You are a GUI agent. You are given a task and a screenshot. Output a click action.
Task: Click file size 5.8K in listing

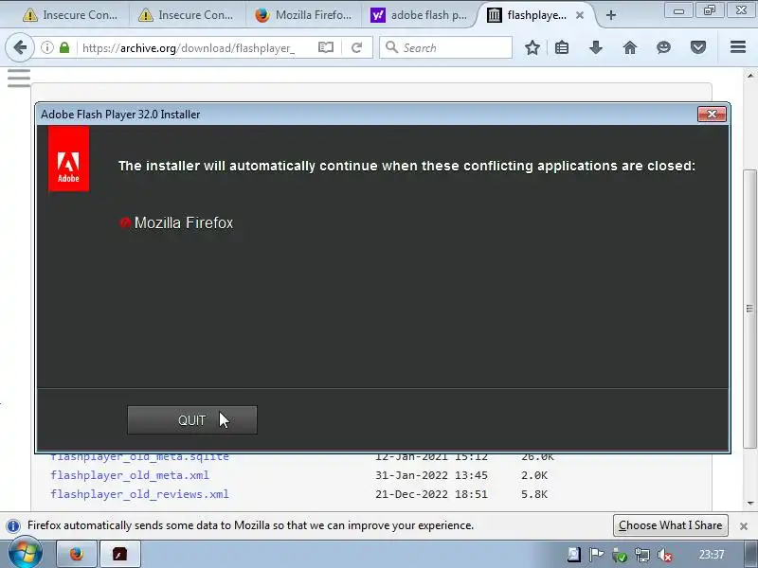[534, 494]
